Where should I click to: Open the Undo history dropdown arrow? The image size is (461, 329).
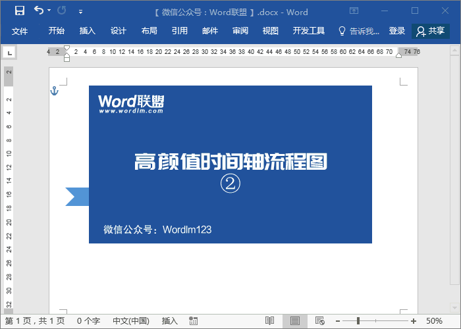(49, 11)
